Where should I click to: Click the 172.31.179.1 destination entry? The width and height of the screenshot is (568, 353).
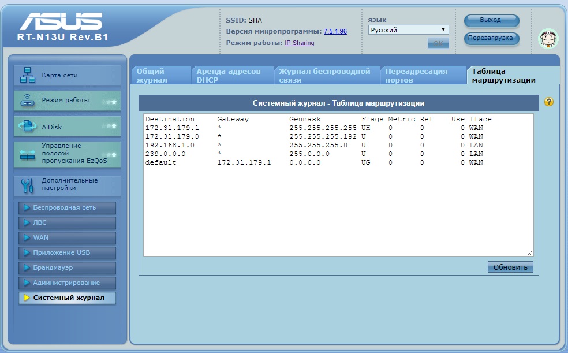click(x=172, y=128)
